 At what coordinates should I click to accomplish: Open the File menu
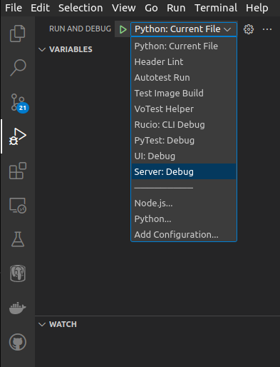(14, 8)
